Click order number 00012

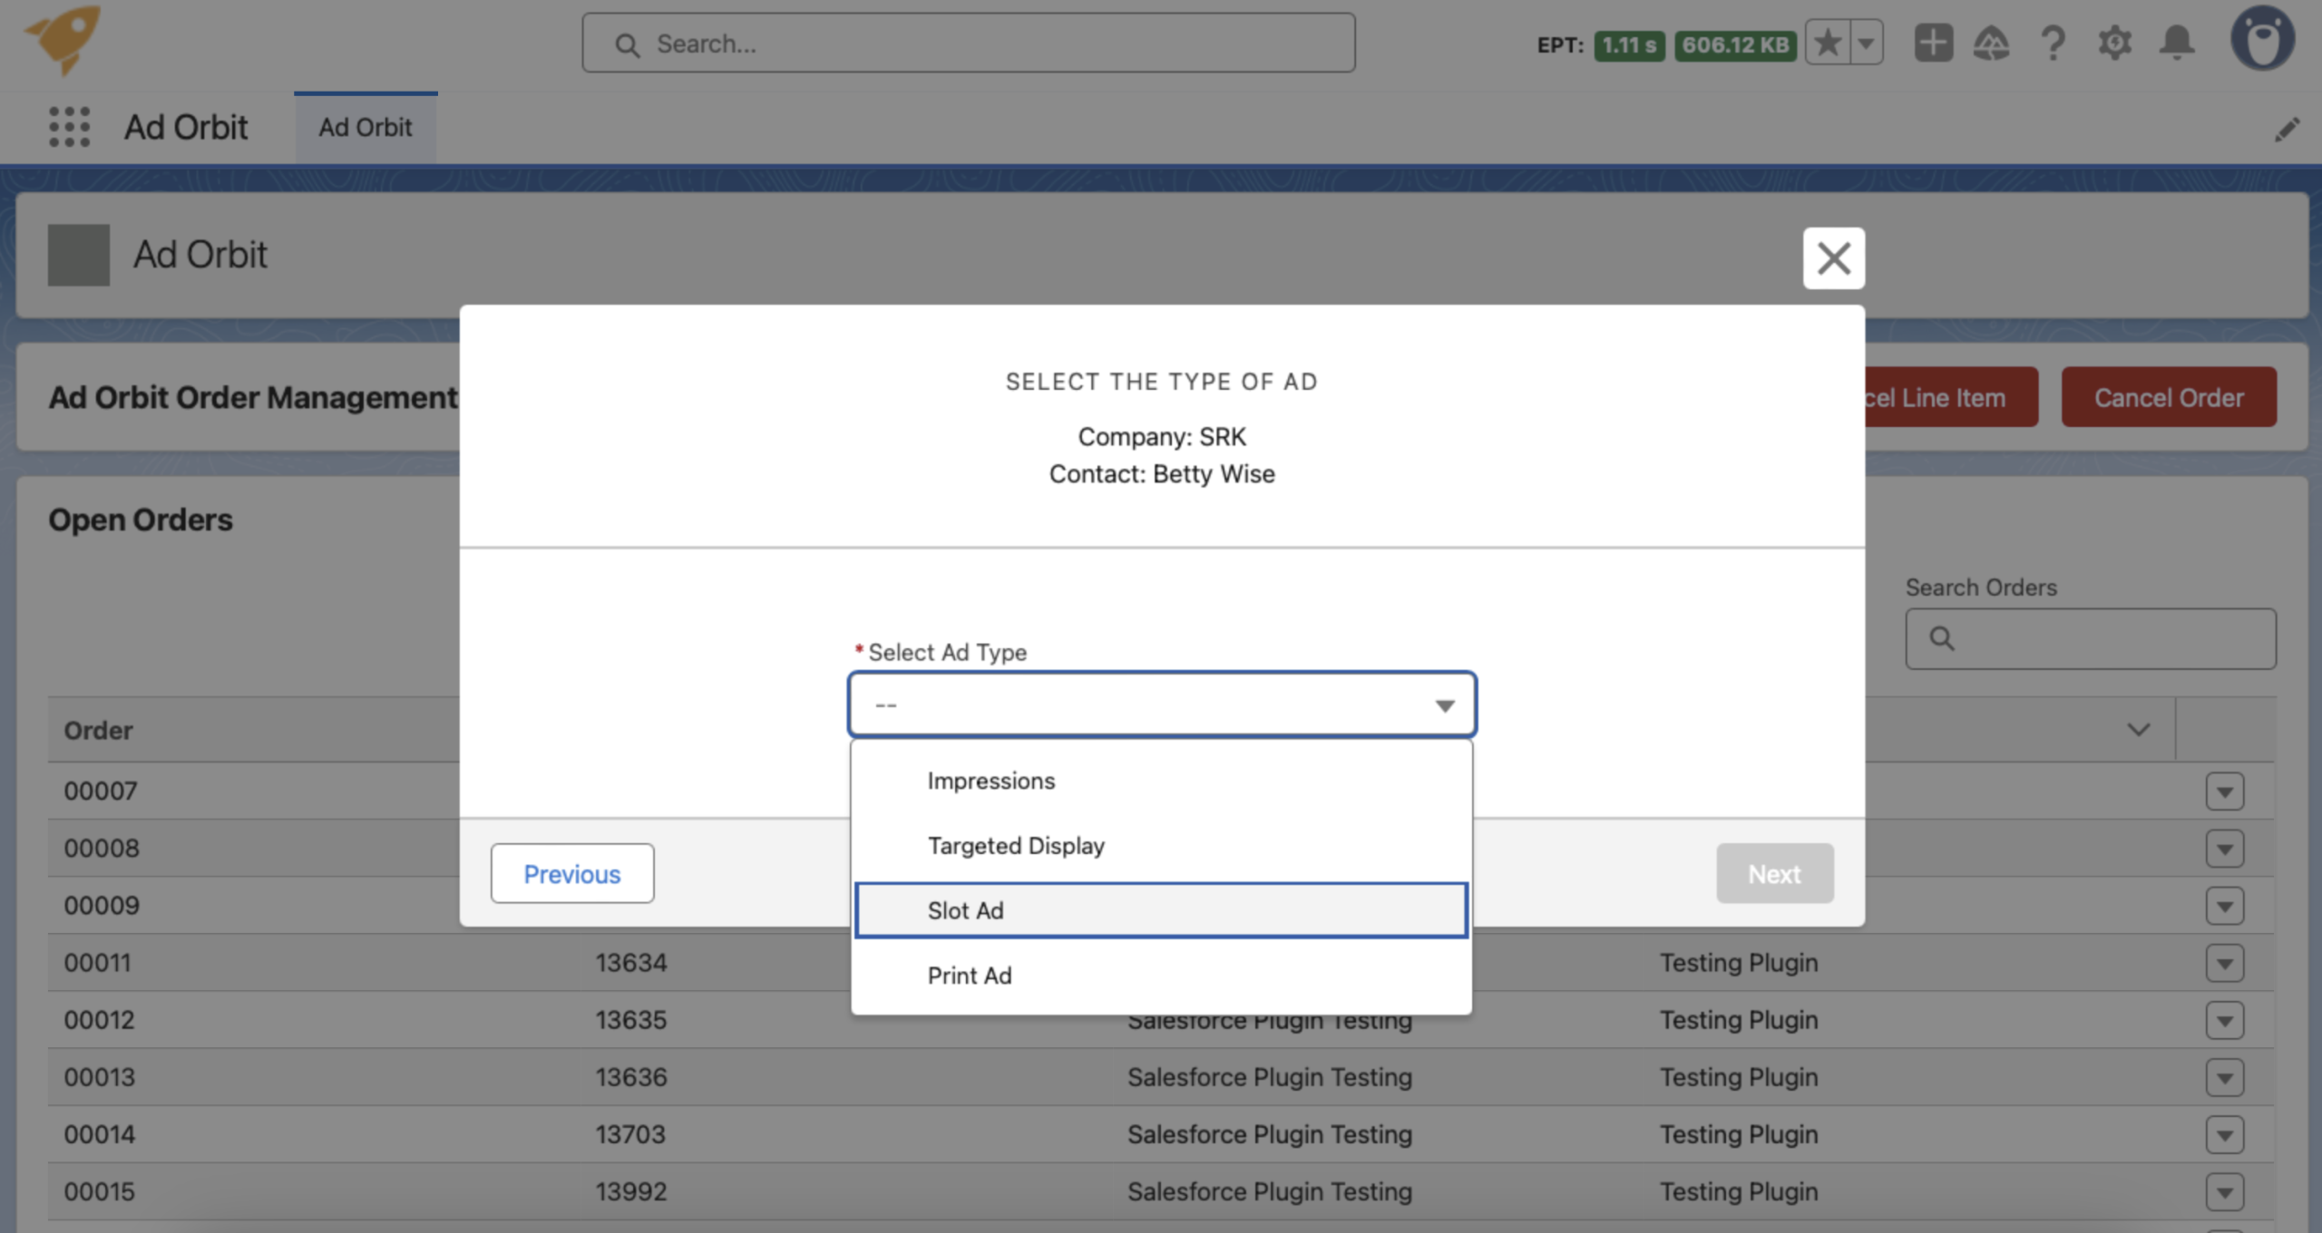[100, 1020]
